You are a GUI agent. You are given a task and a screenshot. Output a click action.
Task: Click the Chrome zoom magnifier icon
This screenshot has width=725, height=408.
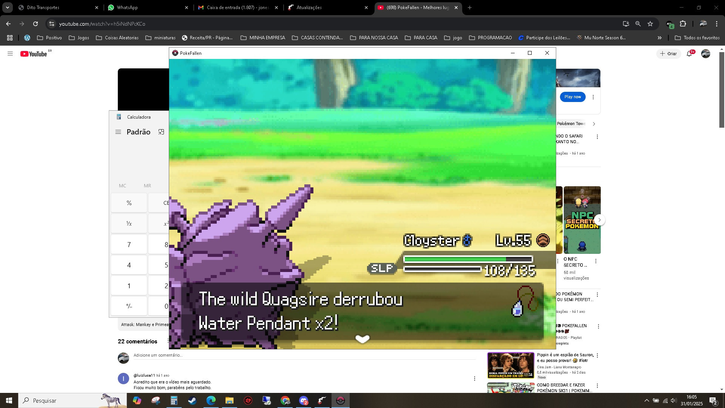pyautogui.click(x=638, y=24)
